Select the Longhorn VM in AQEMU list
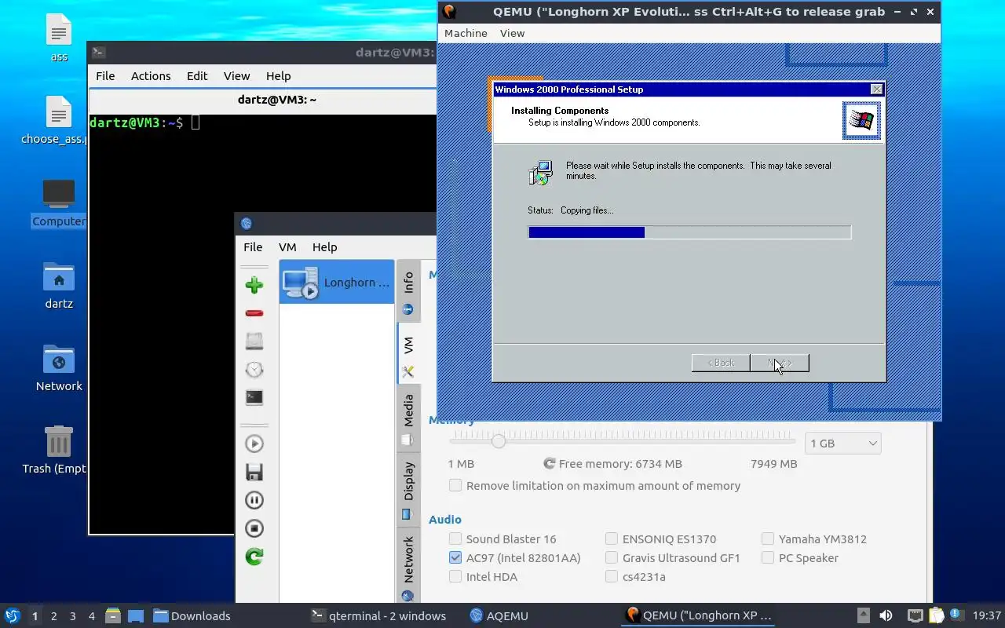Image resolution: width=1005 pixels, height=628 pixels. coord(337,282)
